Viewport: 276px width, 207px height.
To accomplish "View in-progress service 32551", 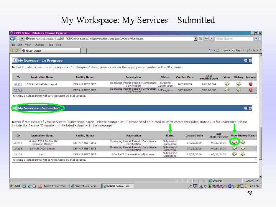I will [227, 84].
